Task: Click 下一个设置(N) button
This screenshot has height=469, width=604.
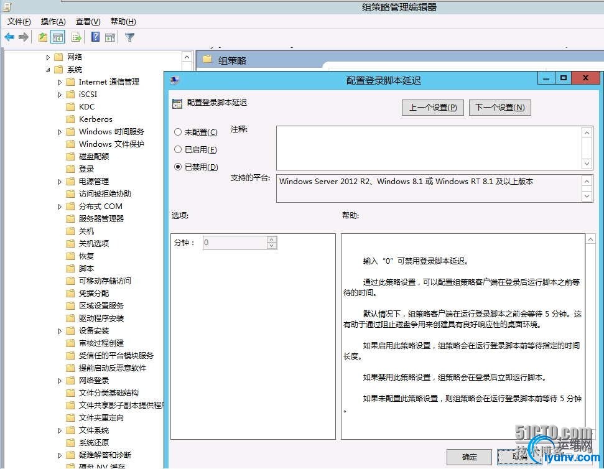Action: coord(500,108)
